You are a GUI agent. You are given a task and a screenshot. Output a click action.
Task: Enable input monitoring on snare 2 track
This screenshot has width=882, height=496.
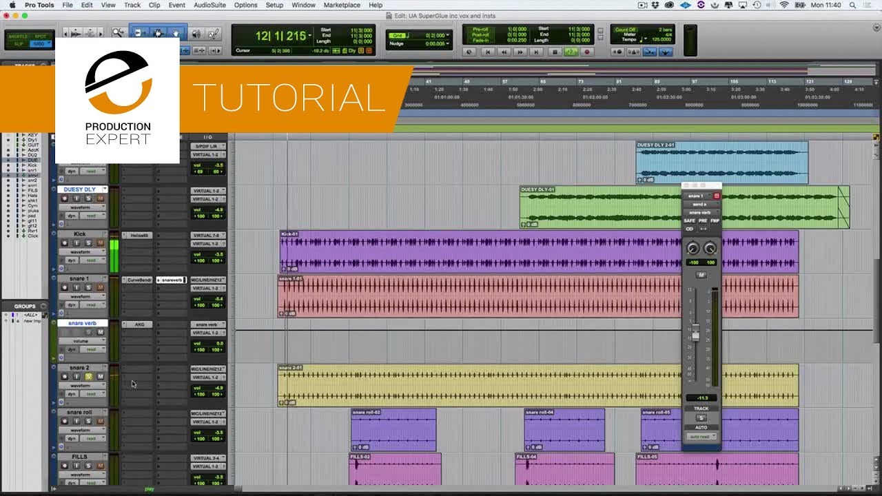76,377
